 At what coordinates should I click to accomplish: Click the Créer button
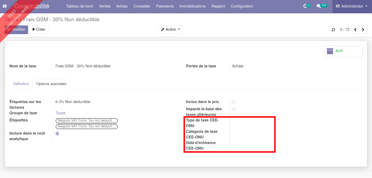pyautogui.click(x=39, y=30)
